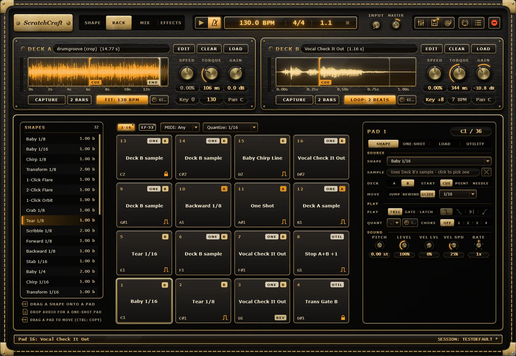Click the save session floppy icon
The image size is (516, 356).
click(x=435, y=23)
